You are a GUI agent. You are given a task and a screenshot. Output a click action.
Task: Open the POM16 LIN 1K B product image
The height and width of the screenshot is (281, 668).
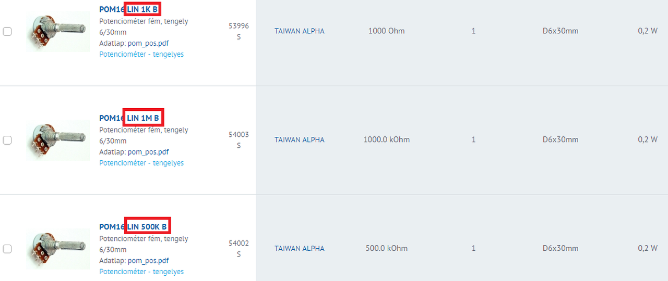tap(58, 32)
